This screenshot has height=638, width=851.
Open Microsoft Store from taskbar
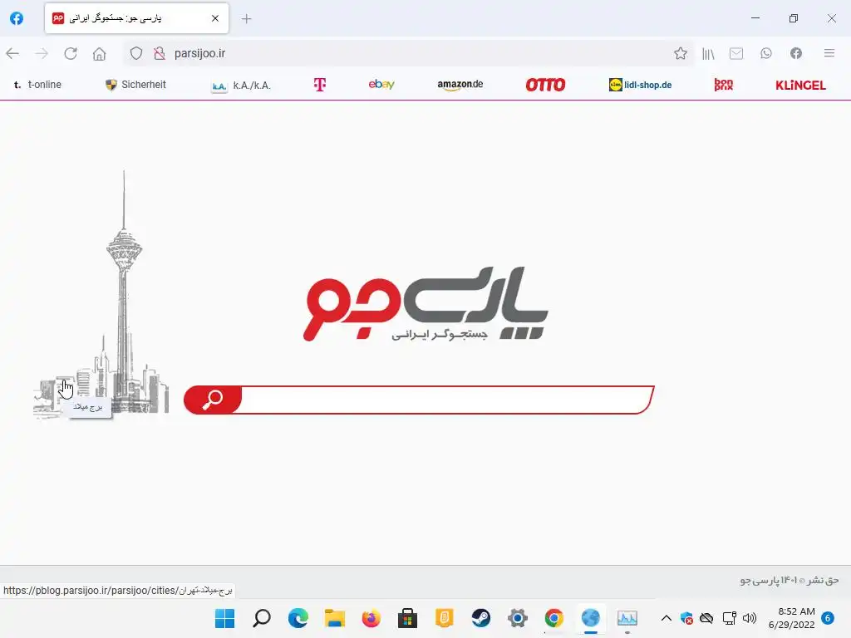click(x=407, y=618)
